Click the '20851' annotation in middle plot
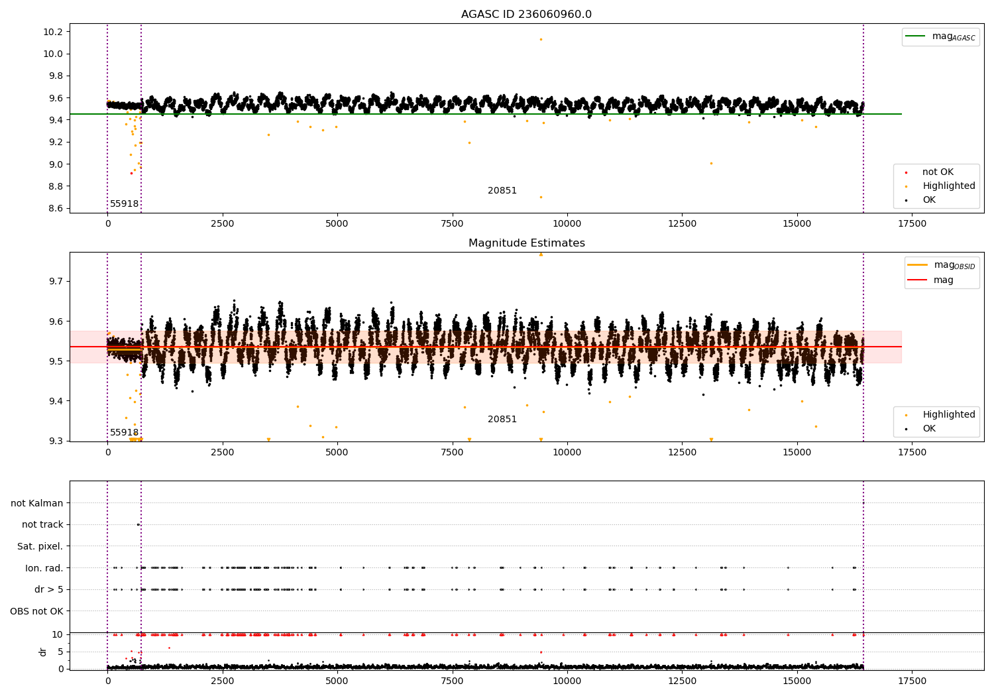Image resolution: width=994 pixels, height=696 pixels. coord(502,420)
